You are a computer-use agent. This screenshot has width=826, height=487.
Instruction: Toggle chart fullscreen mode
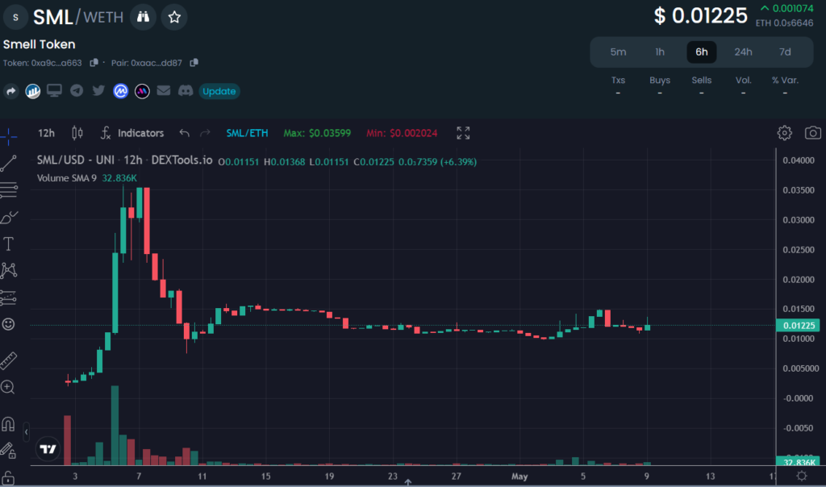pyautogui.click(x=463, y=133)
